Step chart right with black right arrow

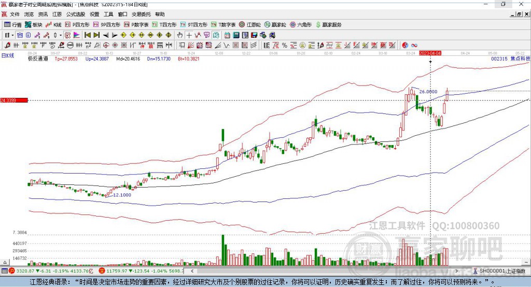(x=115, y=35)
